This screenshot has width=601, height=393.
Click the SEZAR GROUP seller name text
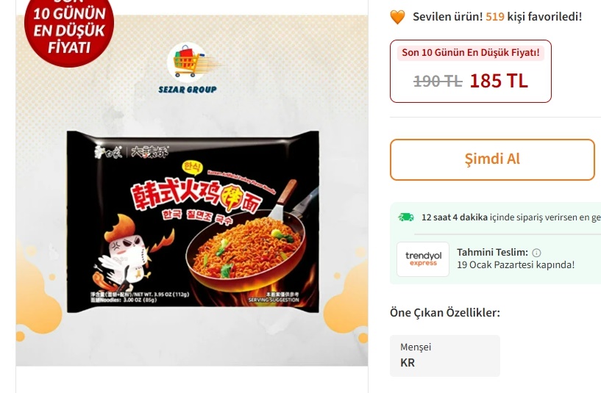point(188,90)
